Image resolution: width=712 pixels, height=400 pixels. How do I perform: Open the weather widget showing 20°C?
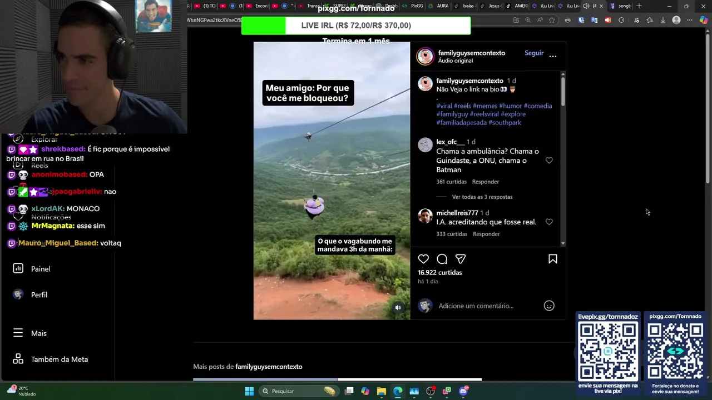point(21,391)
